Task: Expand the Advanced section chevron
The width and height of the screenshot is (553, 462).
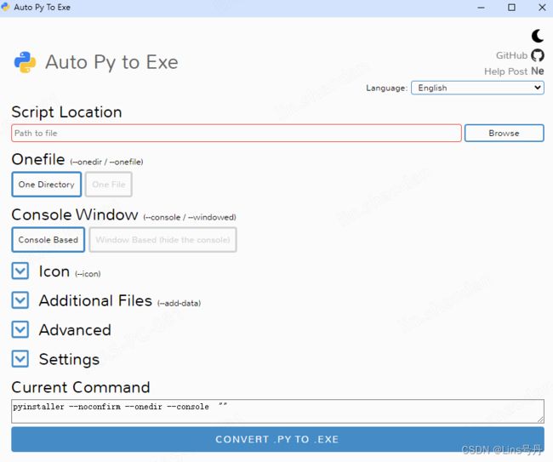Action: 20,330
